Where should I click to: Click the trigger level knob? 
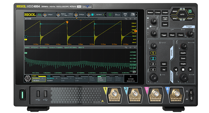(x=190, y=33)
